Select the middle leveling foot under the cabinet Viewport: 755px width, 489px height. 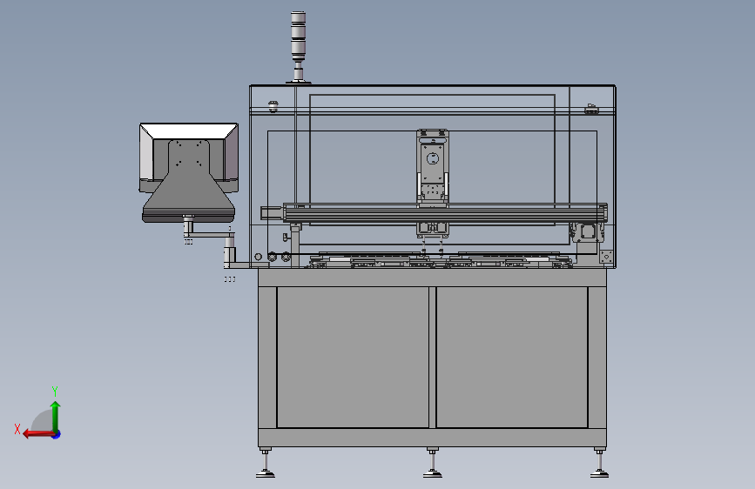(x=433, y=463)
